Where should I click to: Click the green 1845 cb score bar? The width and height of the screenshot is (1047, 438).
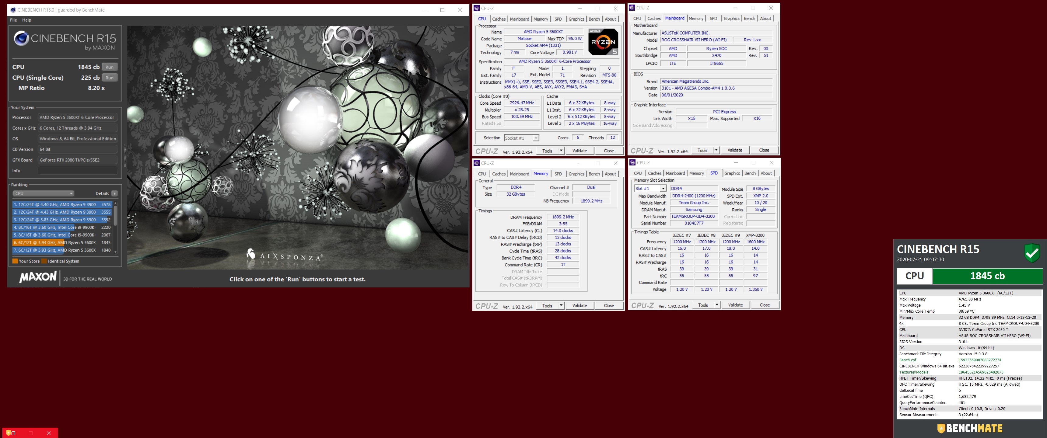pos(987,276)
